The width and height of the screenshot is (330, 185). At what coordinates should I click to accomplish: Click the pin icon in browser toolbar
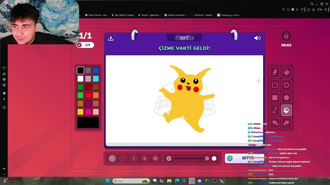(x=283, y=10)
